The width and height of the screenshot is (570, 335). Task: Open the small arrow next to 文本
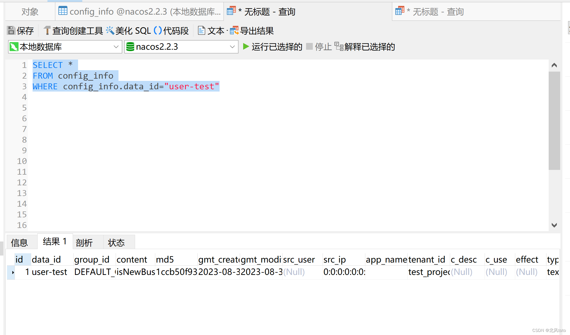[227, 31]
